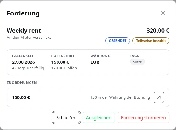Click the ZUORDNUNGEN section heading

(x=22, y=83)
